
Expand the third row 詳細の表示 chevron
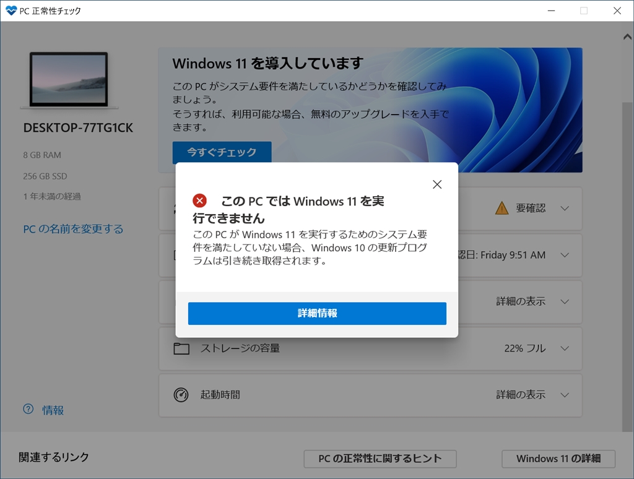pyautogui.click(x=565, y=301)
